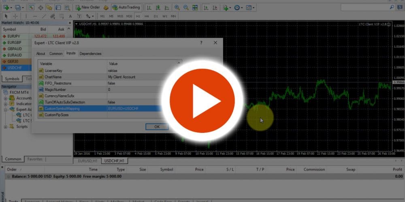This screenshot has height=202, width=405.
Task: Select the Horizontal Line drawing tool
Action: click(x=35, y=16)
